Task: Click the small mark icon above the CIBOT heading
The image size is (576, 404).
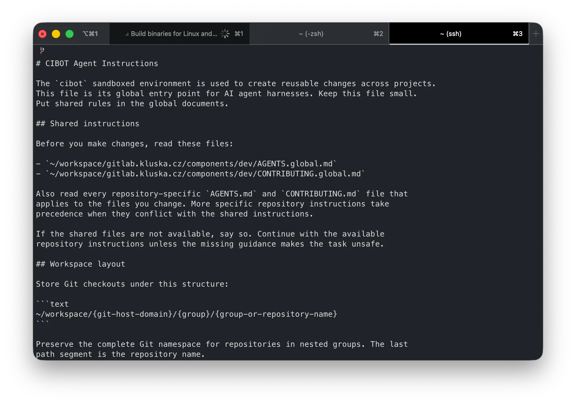Action: click(x=42, y=50)
